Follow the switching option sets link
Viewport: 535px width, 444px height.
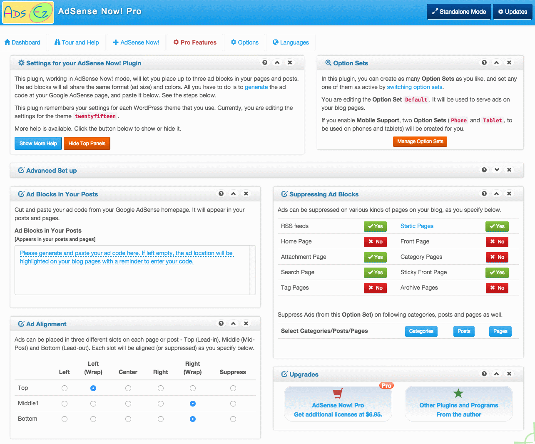click(x=415, y=87)
